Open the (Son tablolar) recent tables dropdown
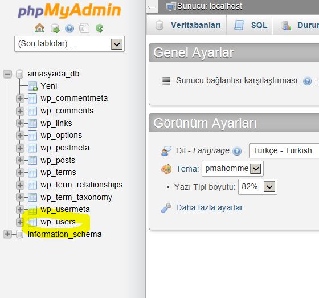 click(x=69, y=44)
